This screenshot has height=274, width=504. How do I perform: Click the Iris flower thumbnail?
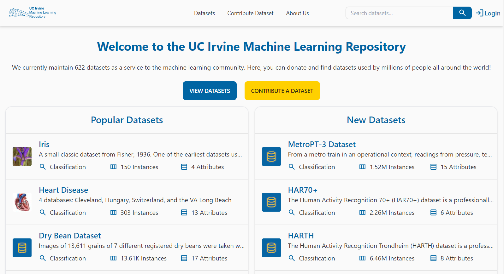point(22,157)
